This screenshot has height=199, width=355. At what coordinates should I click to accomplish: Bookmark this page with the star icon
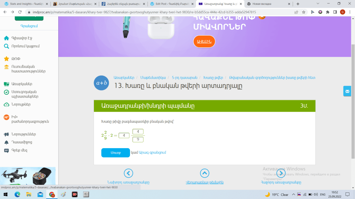(x=304, y=12)
